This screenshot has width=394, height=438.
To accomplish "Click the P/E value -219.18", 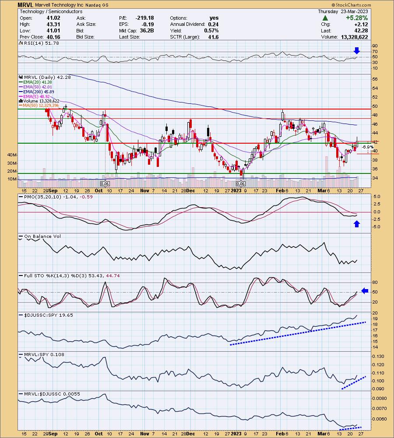I will coord(144,18).
